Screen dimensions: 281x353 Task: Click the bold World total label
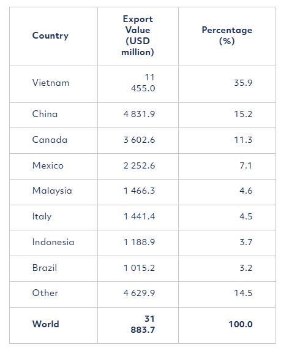[x=46, y=324]
